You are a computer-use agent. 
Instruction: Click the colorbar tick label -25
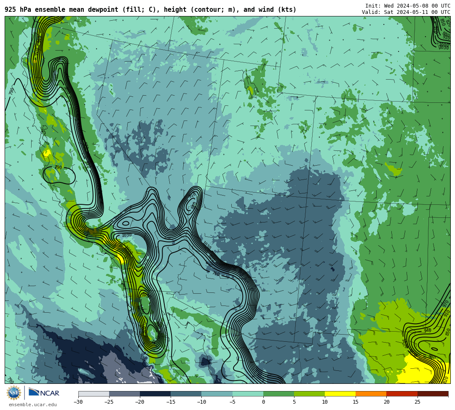pos(109,402)
